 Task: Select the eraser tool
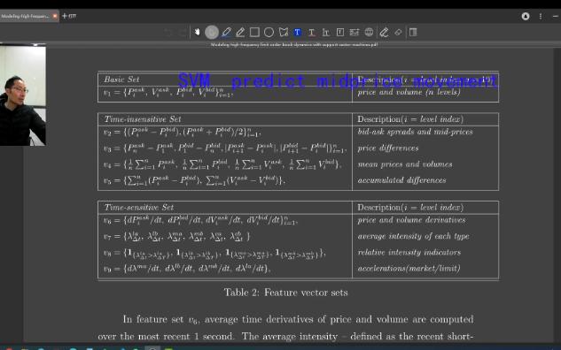tap(398, 33)
